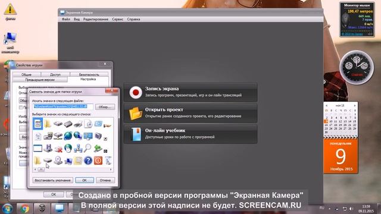Show hidden tray icons arrow
This screenshot has height=214, width=381.
329,209
